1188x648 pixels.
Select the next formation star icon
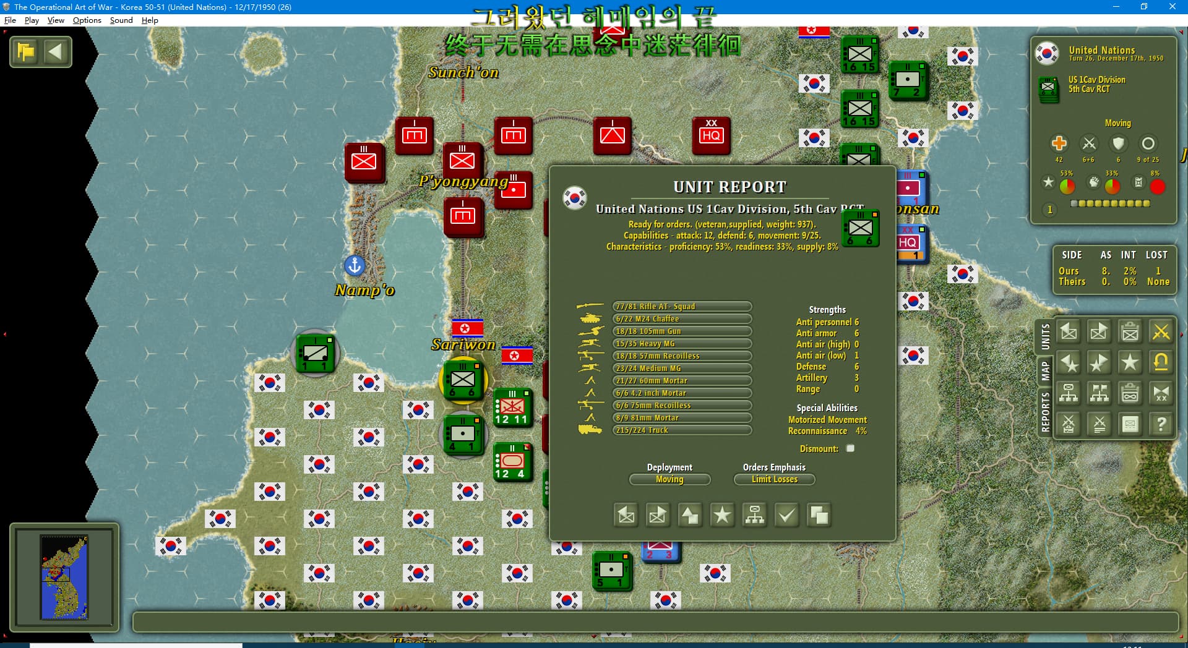[x=1100, y=362]
